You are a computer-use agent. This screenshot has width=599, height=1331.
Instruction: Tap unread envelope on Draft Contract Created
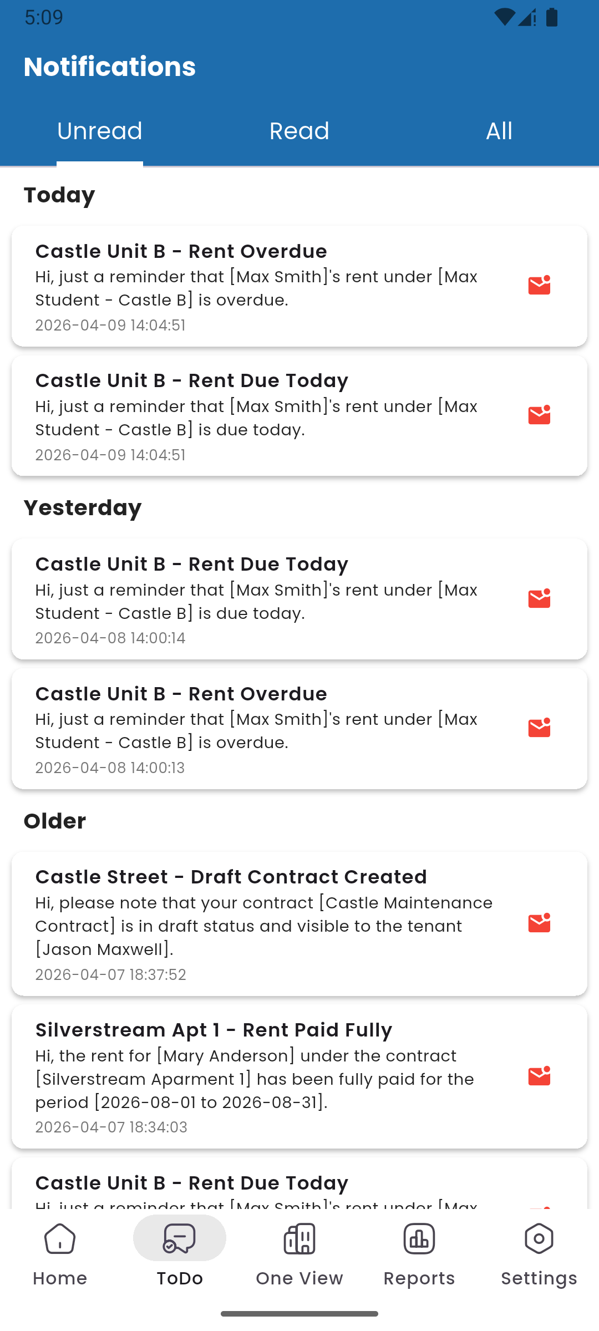pos(539,923)
